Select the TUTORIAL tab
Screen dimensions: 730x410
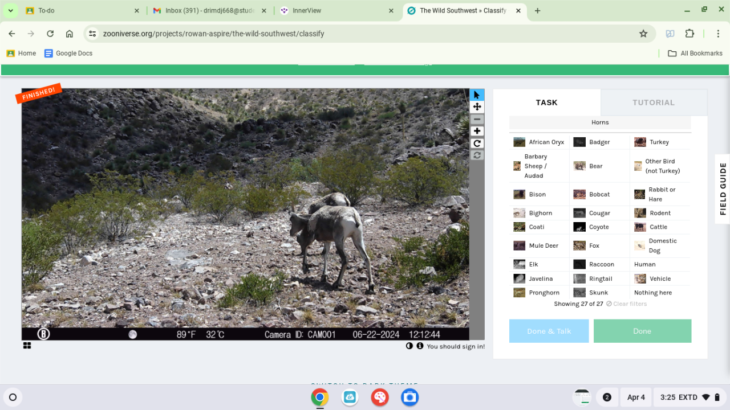654,102
